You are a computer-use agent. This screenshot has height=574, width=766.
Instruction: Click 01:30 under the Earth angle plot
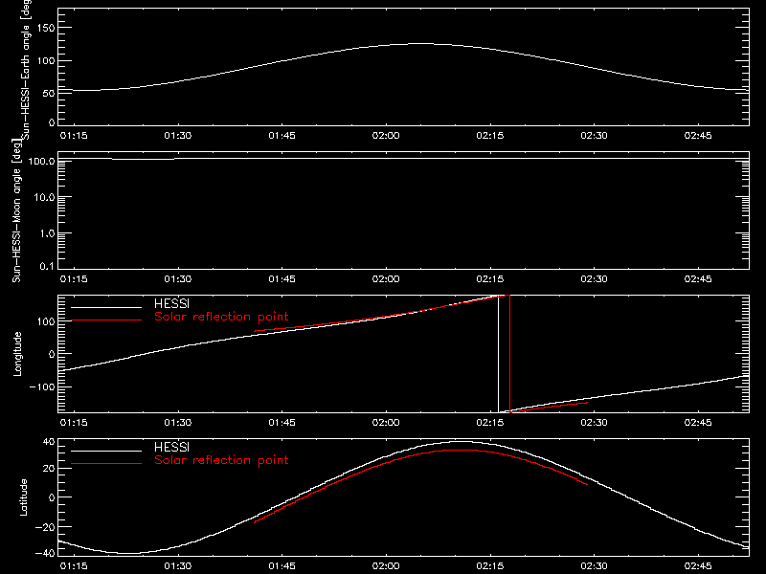pos(178,136)
